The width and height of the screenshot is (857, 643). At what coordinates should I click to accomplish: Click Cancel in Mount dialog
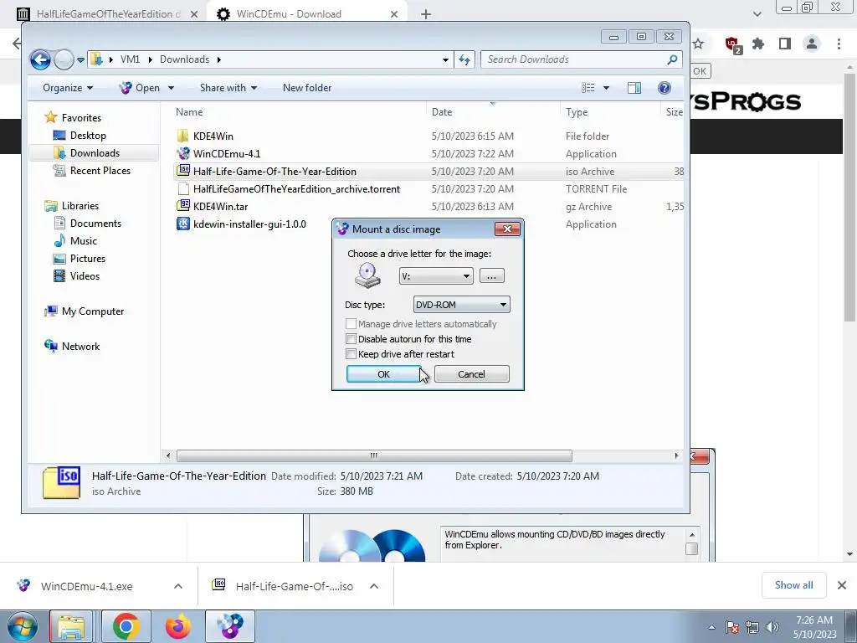[472, 374]
